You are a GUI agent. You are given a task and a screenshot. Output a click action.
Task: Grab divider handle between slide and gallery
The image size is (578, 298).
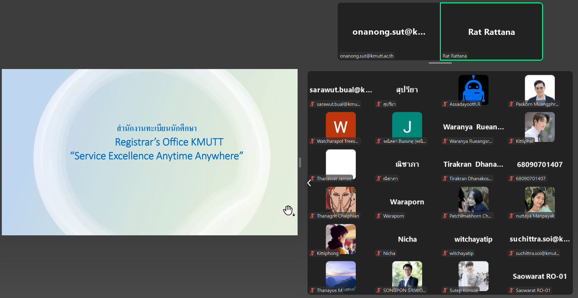pos(300,162)
